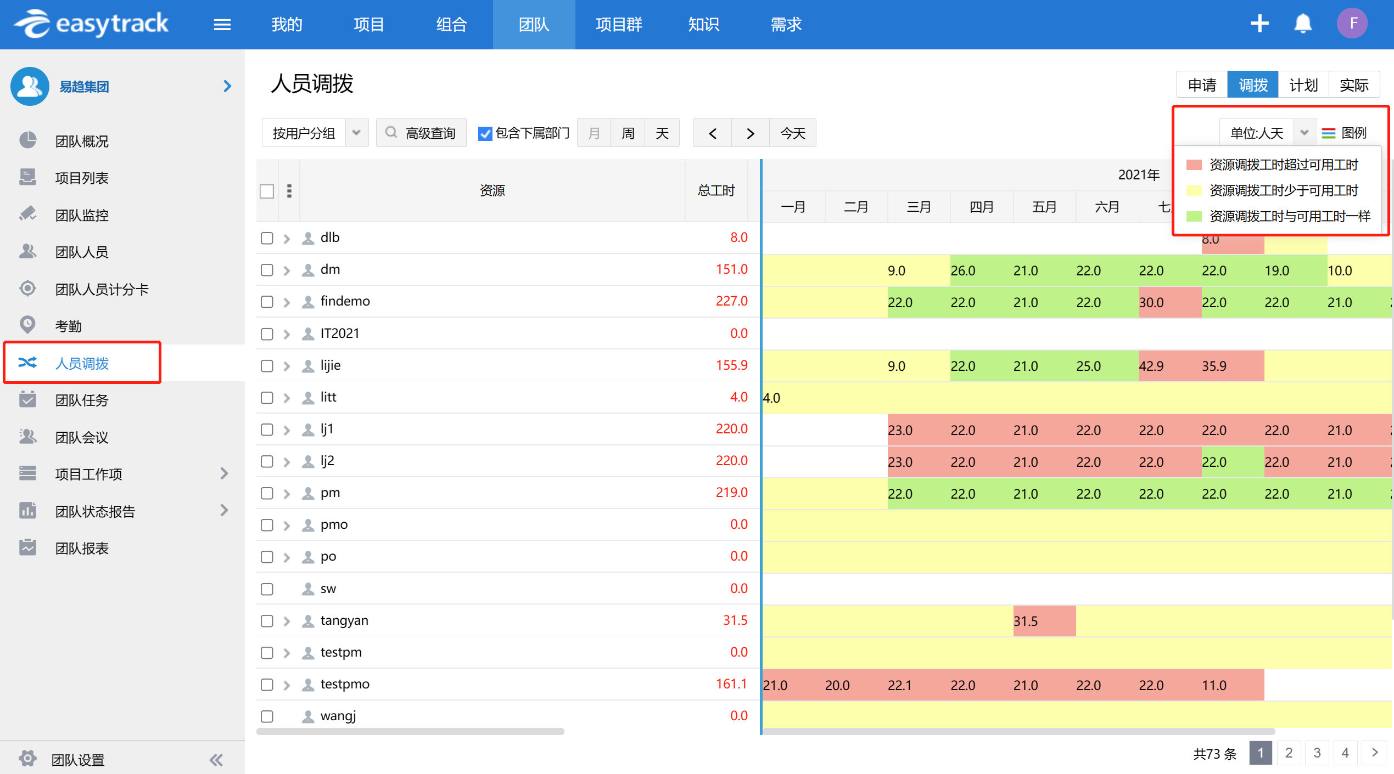The image size is (1394, 774).
Task: Open 团队监控 sidebar item
Action: 81,215
